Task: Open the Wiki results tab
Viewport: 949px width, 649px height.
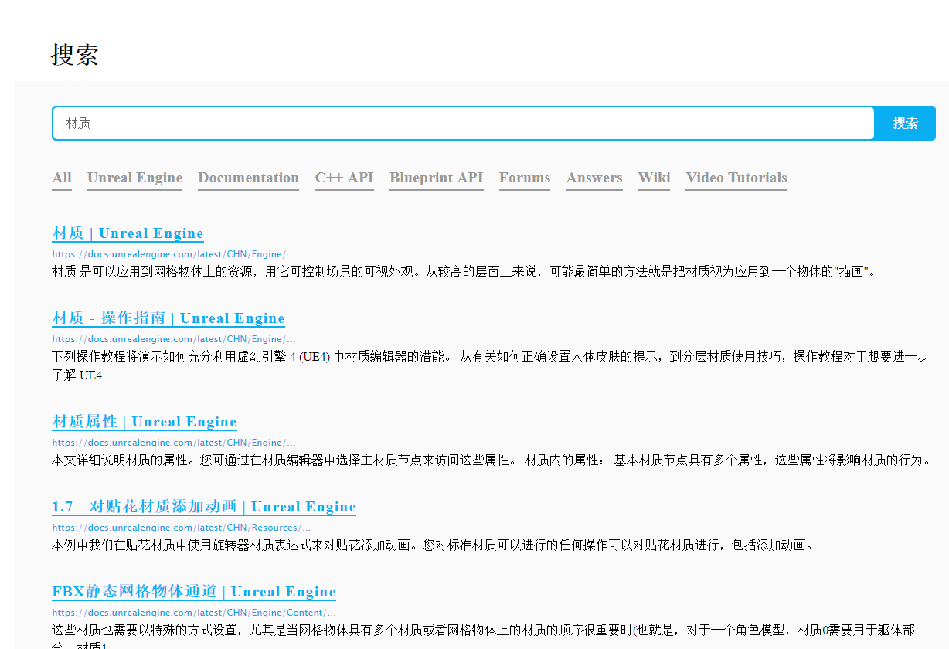Action: pyautogui.click(x=654, y=178)
